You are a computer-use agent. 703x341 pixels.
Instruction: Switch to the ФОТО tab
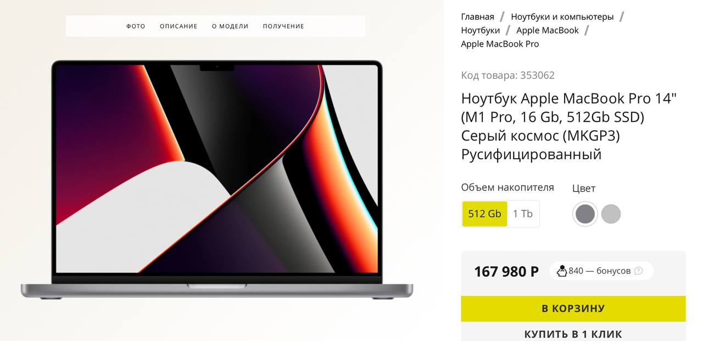[136, 26]
